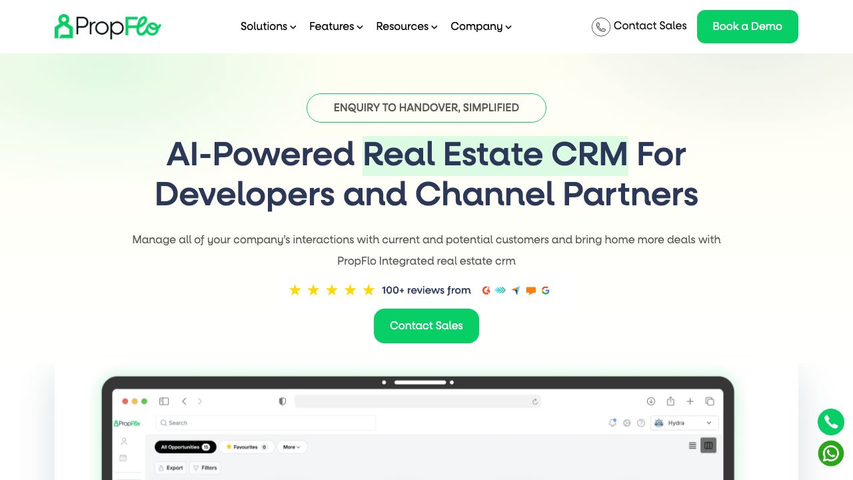
Task: Click the download icon in the dashboard preview
Action: coord(651,401)
